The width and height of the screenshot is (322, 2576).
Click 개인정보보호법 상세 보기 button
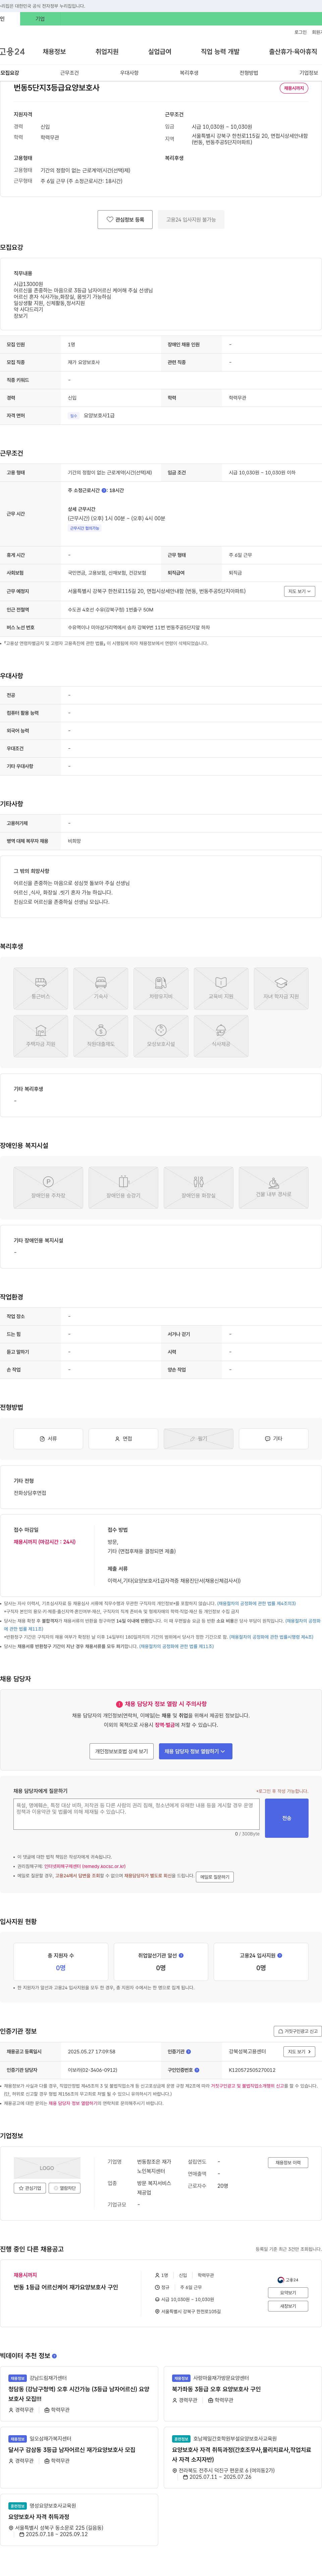pyautogui.click(x=122, y=1751)
